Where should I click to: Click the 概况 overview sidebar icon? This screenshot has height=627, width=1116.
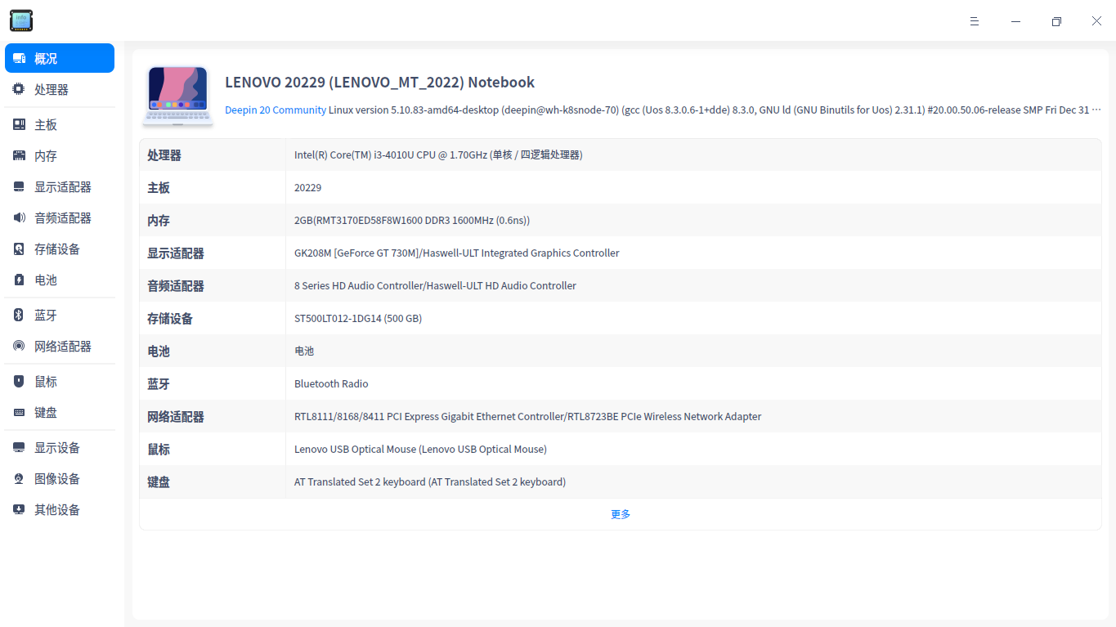click(19, 58)
